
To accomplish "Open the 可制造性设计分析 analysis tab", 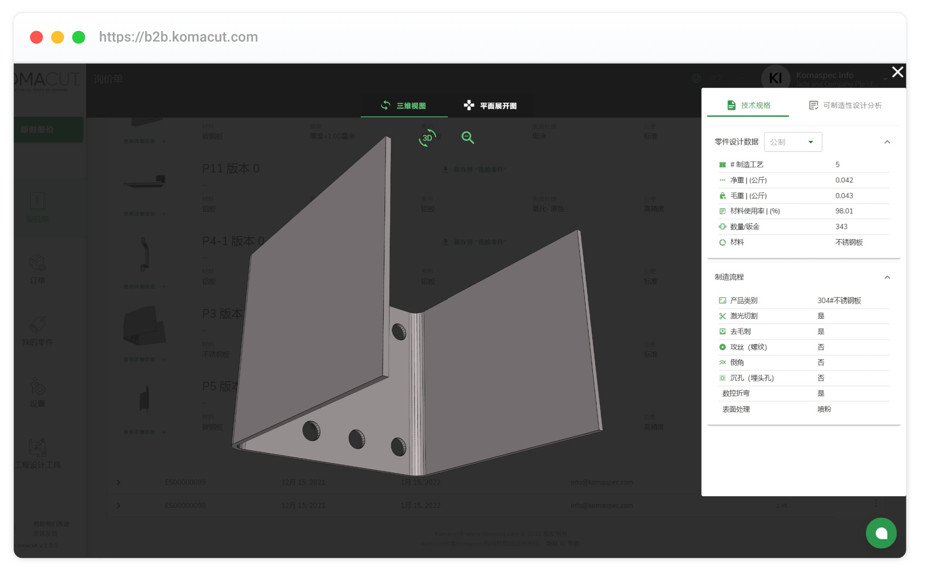I will (x=845, y=105).
